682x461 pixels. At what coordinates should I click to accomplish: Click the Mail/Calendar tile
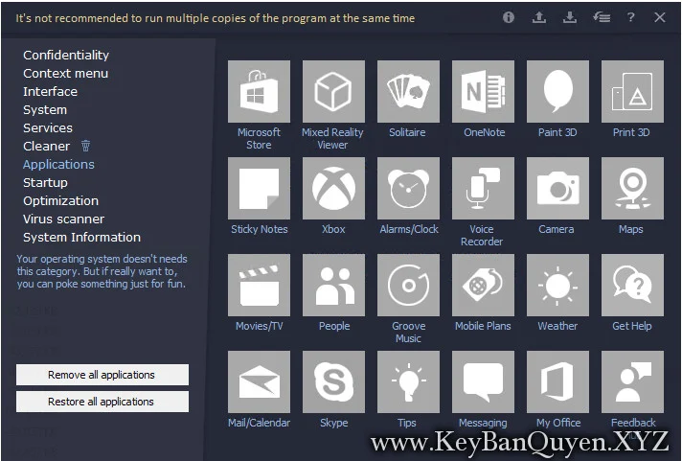tap(259, 381)
